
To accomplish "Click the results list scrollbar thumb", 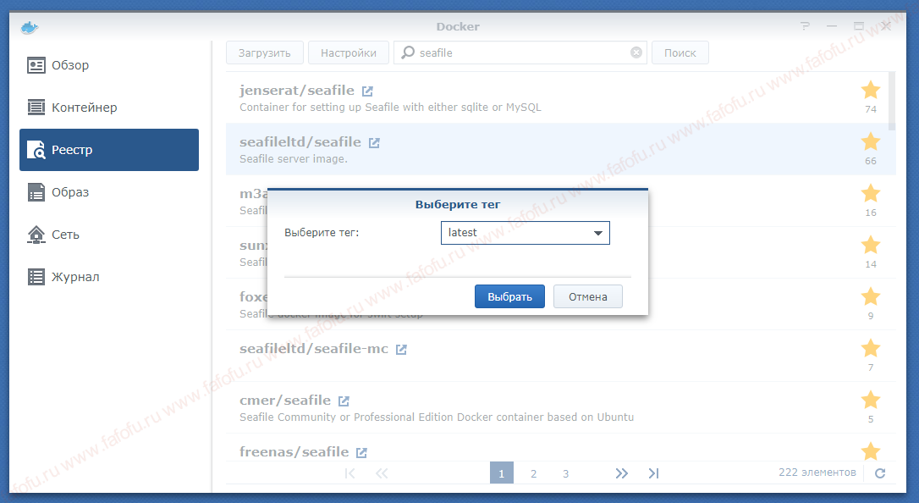I will tap(891, 101).
